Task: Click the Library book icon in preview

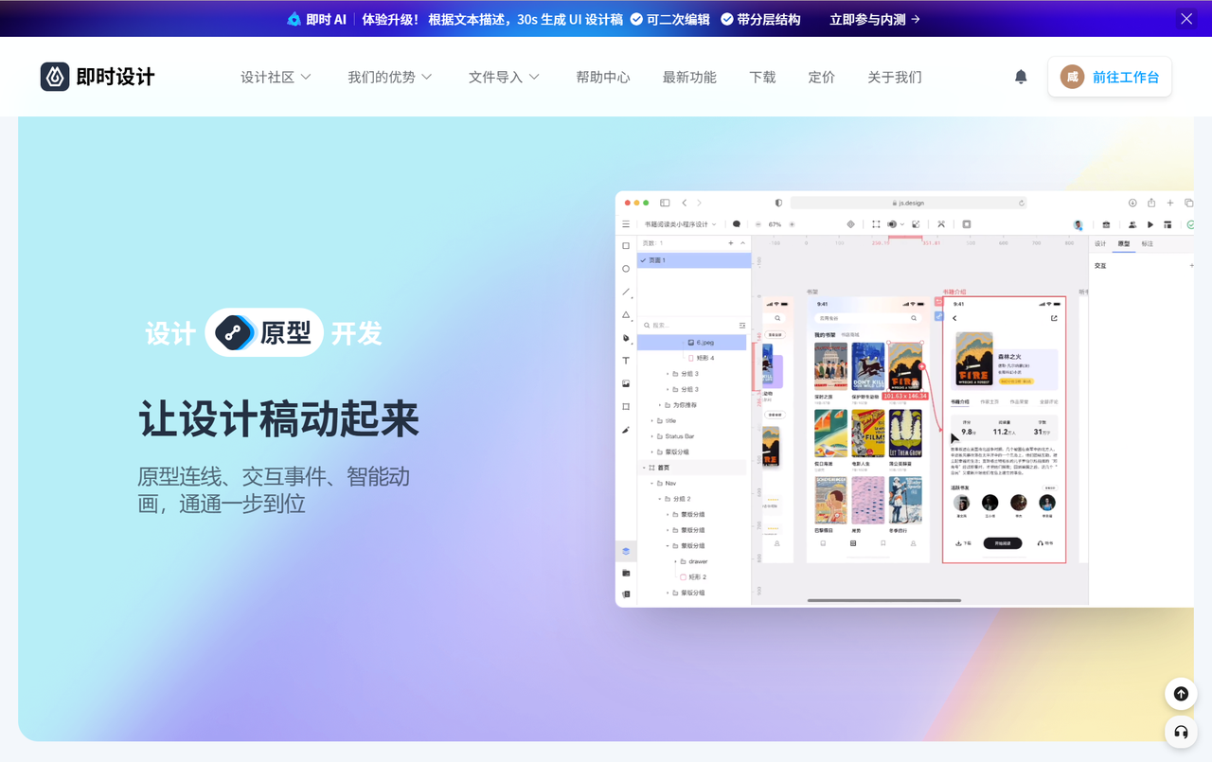Action: (626, 594)
